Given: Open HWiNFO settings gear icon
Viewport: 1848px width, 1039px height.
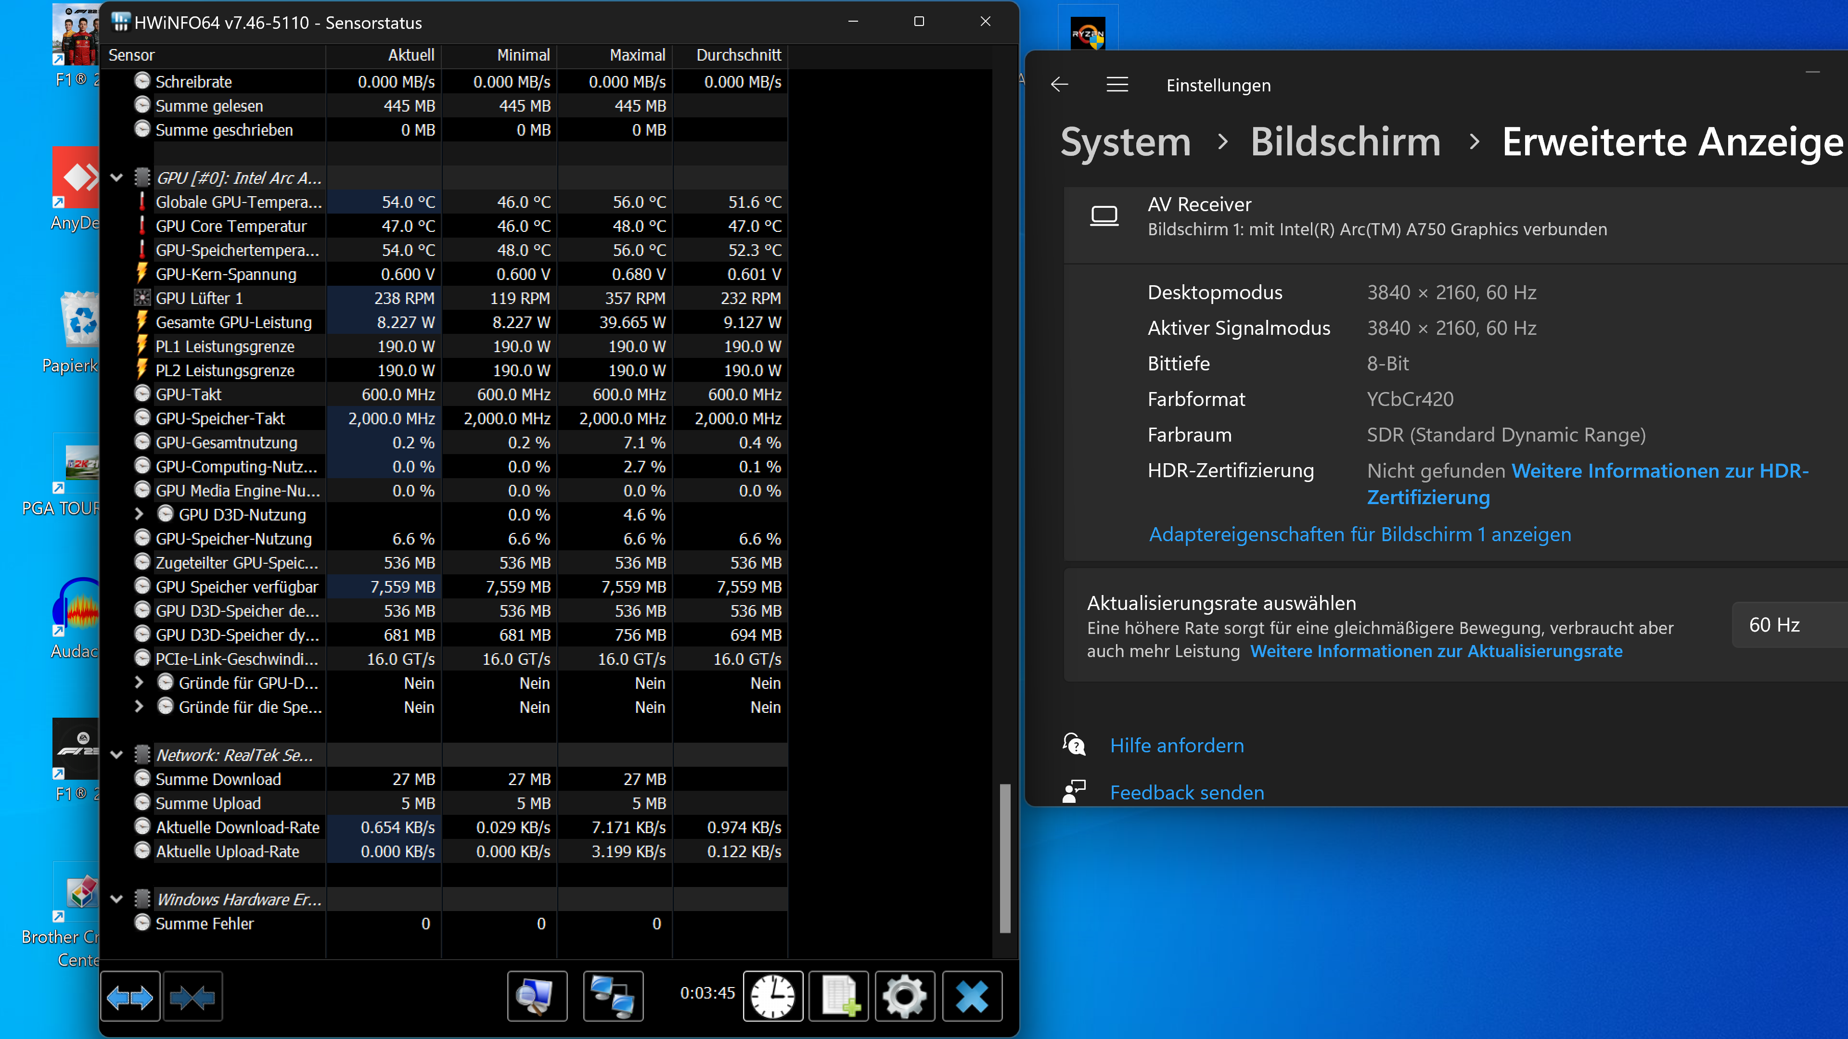Looking at the screenshot, I should (904, 997).
